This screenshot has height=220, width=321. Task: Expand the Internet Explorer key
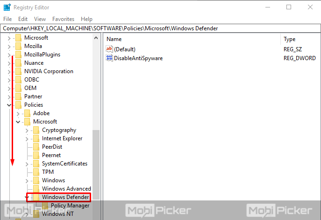[27, 139]
